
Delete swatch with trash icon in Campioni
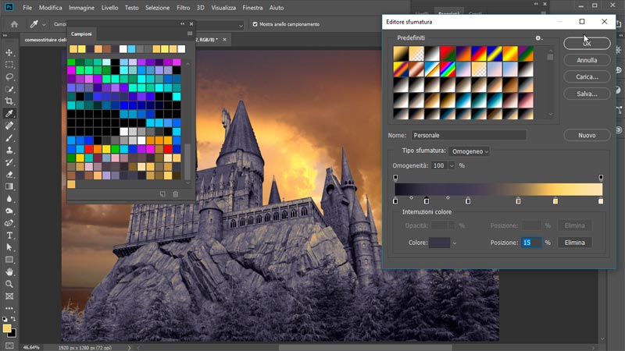176,194
